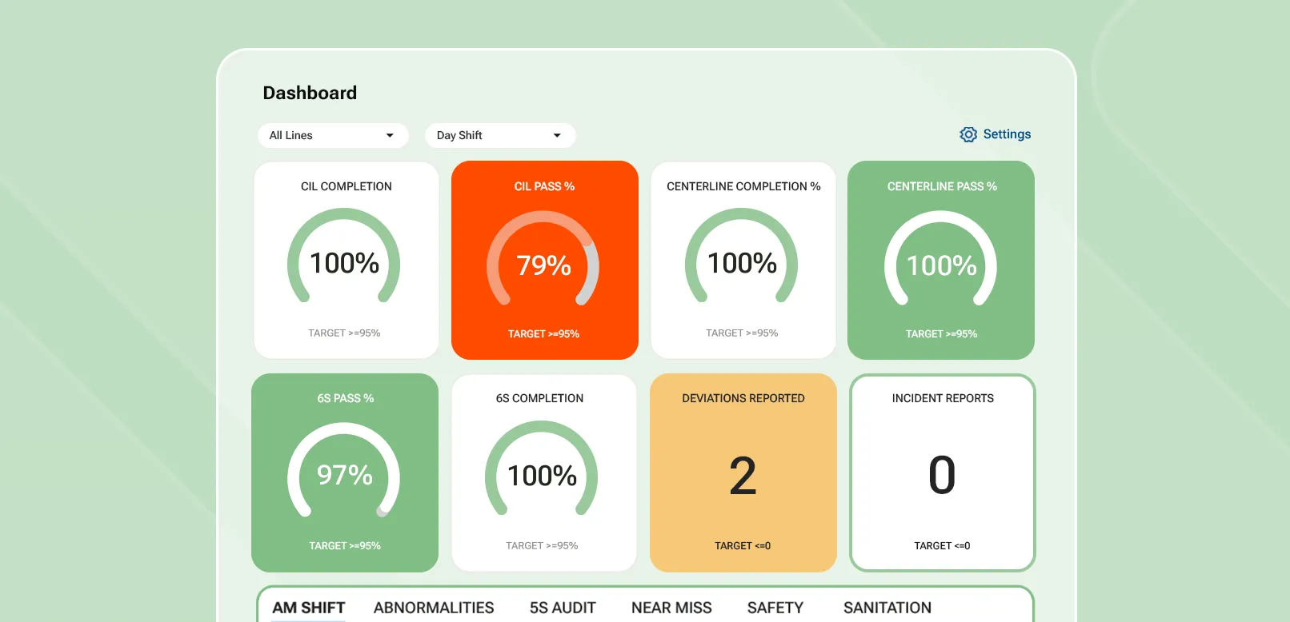The image size is (1290, 622).
Task: Switch to the ABNORMALITIES tab
Action: [434, 608]
